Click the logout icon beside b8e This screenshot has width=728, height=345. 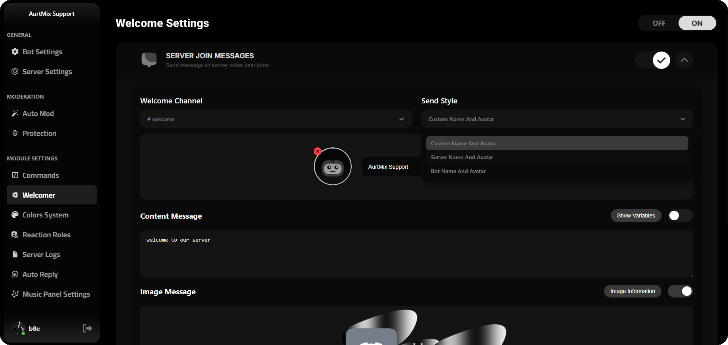click(x=87, y=328)
